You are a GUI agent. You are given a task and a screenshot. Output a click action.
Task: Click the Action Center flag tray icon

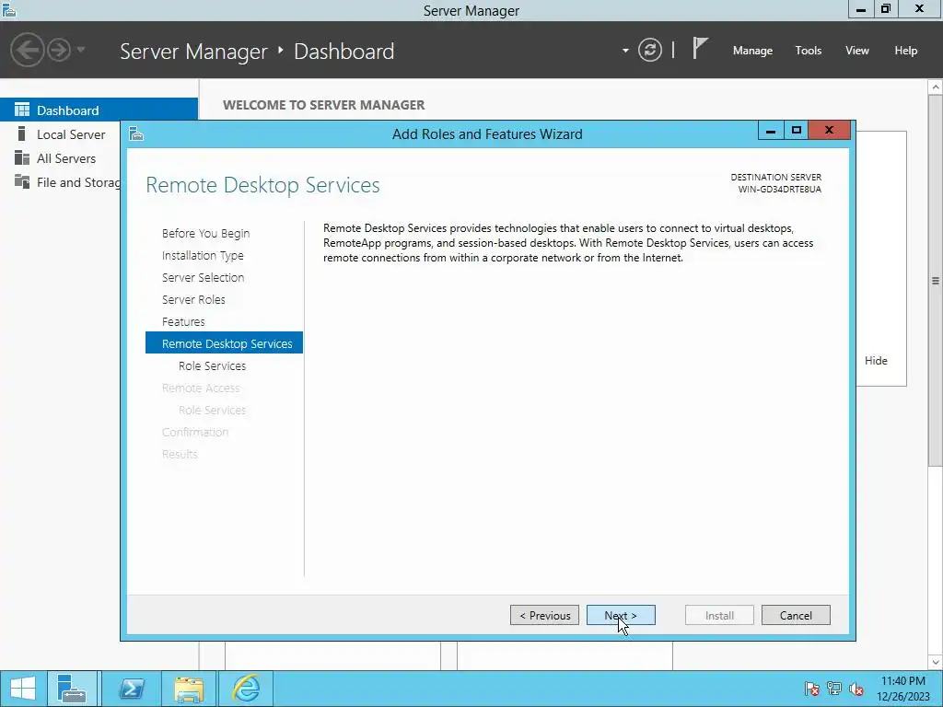tap(811, 689)
